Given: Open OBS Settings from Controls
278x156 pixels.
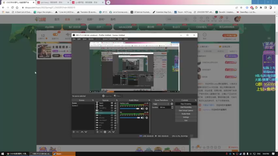Looking at the screenshot, I should tap(186, 117).
